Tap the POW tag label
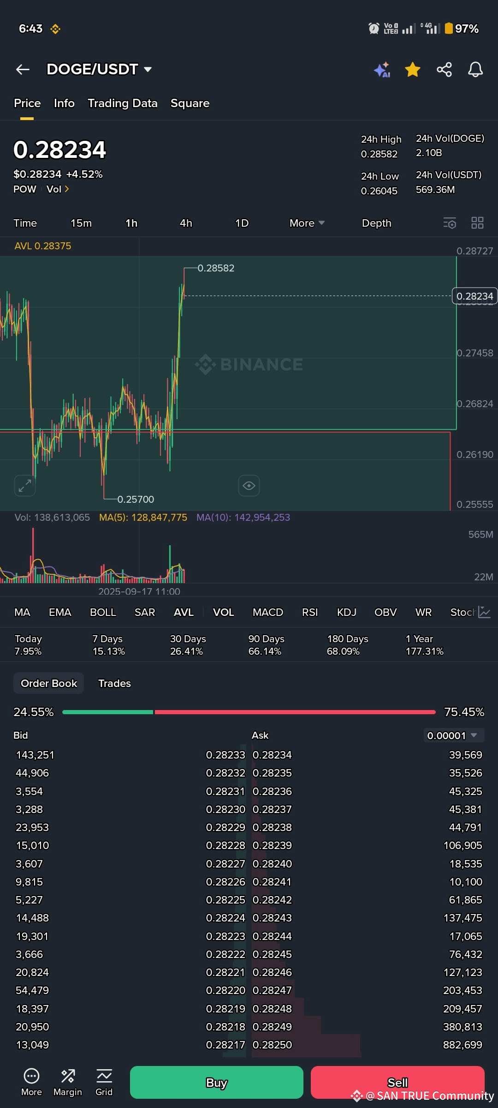498x1108 pixels. [x=25, y=189]
